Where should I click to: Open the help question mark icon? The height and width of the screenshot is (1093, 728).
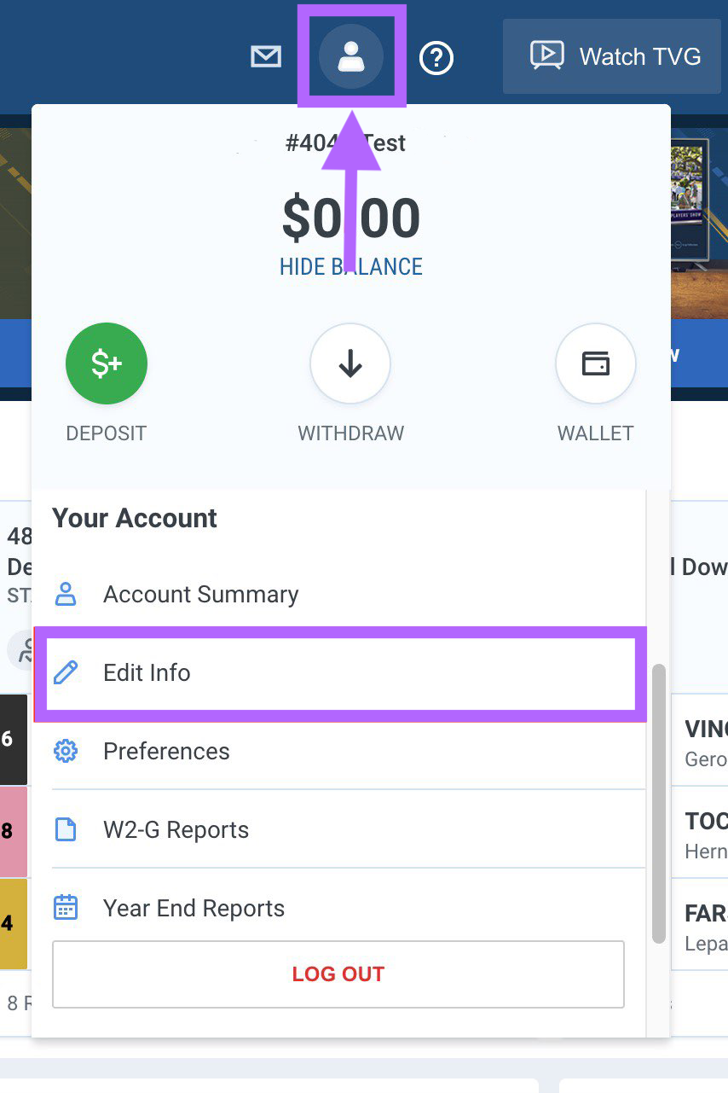[x=436, y=58]
